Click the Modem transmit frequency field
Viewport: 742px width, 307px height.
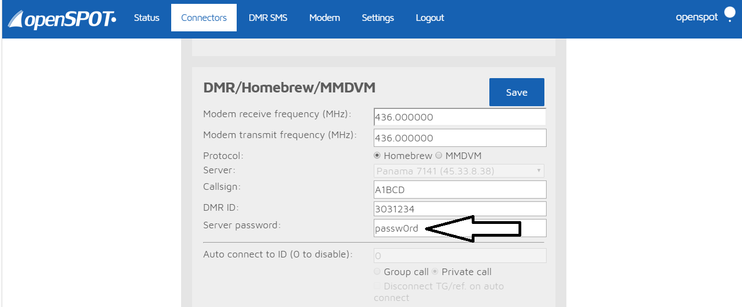(x=459, y=138)
